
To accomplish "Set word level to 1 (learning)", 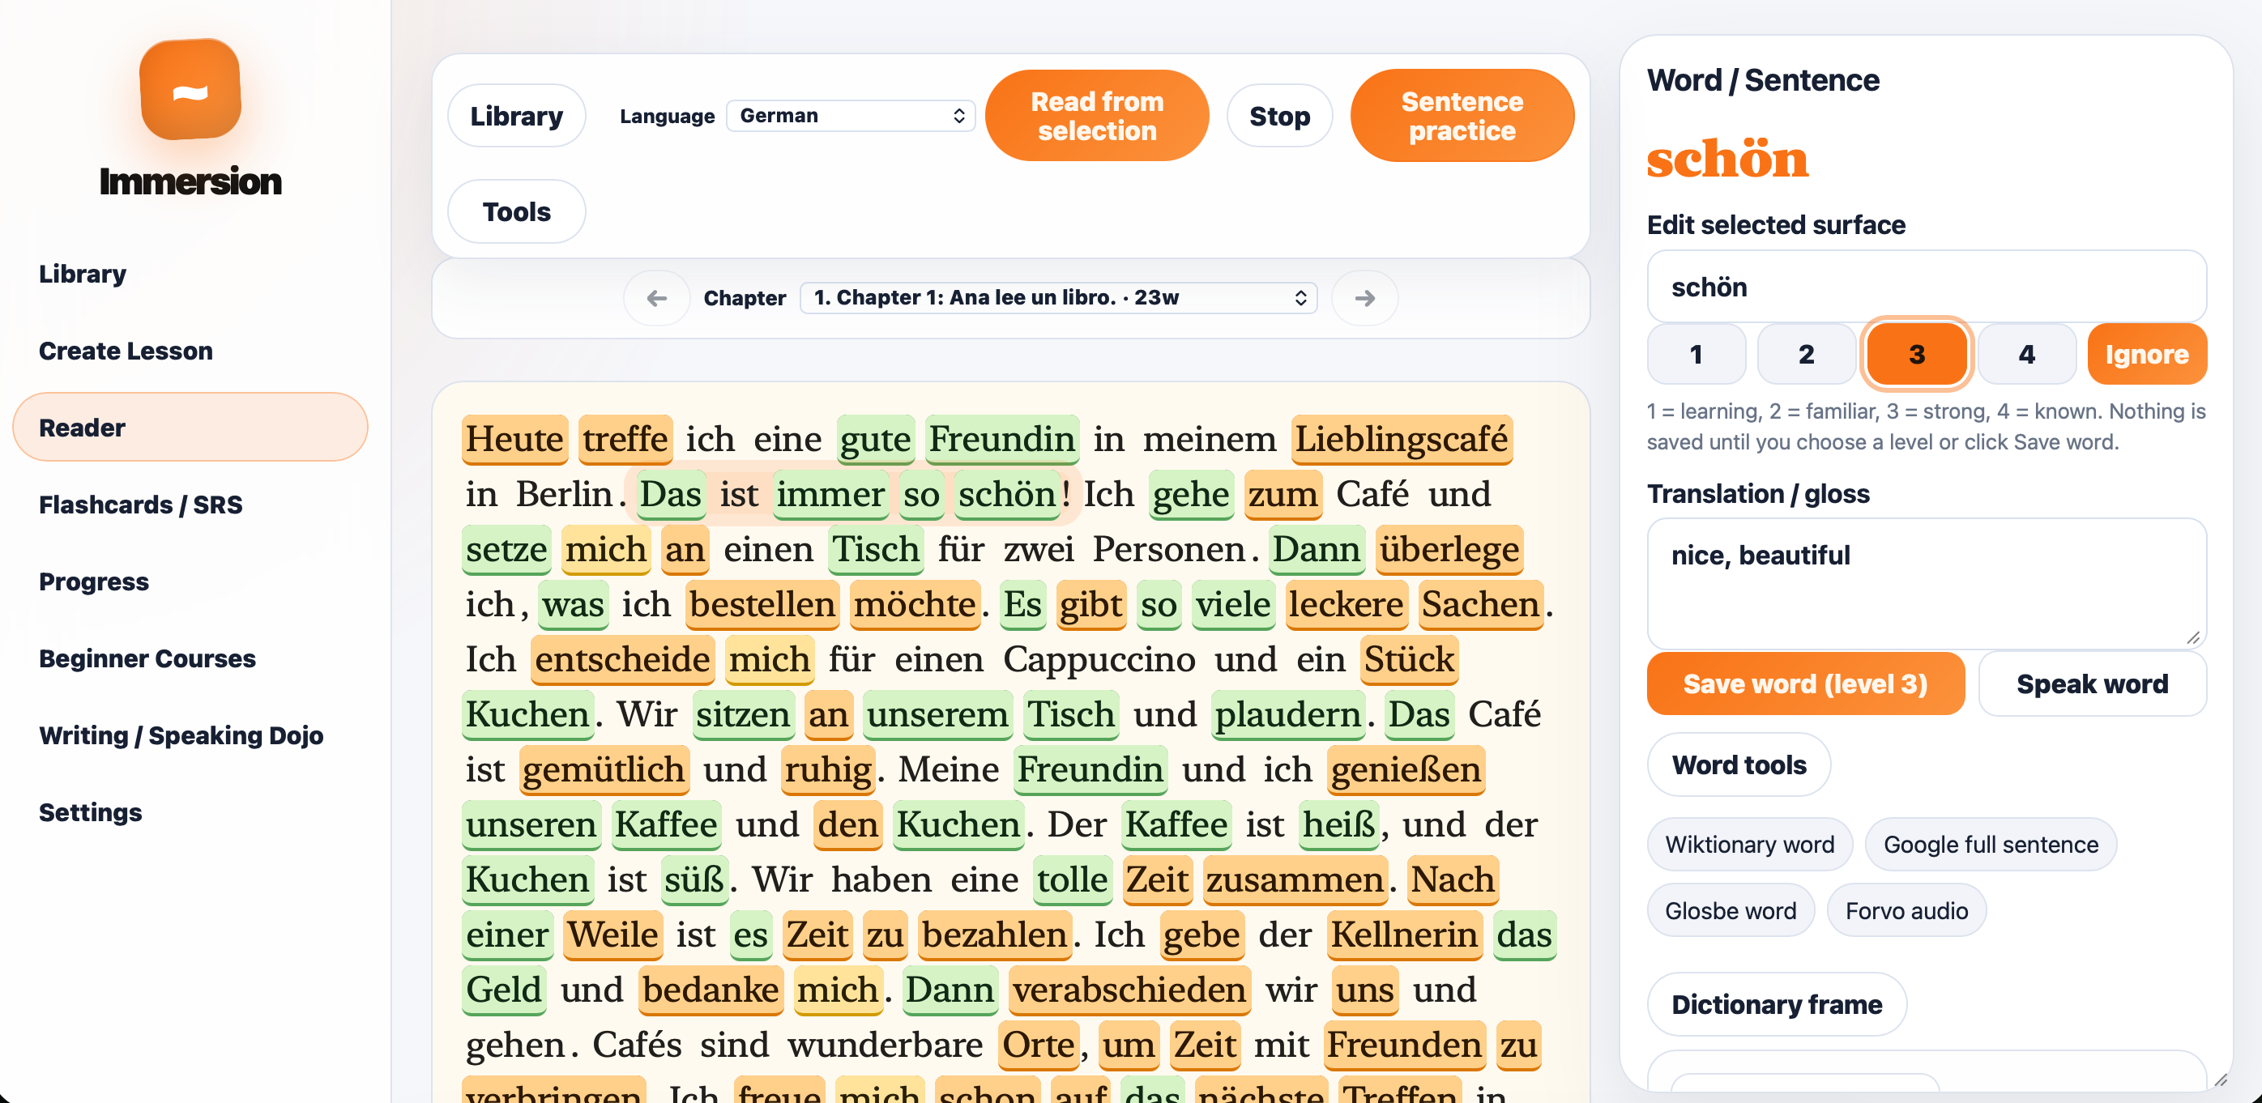I will (x=1696, y=355).
